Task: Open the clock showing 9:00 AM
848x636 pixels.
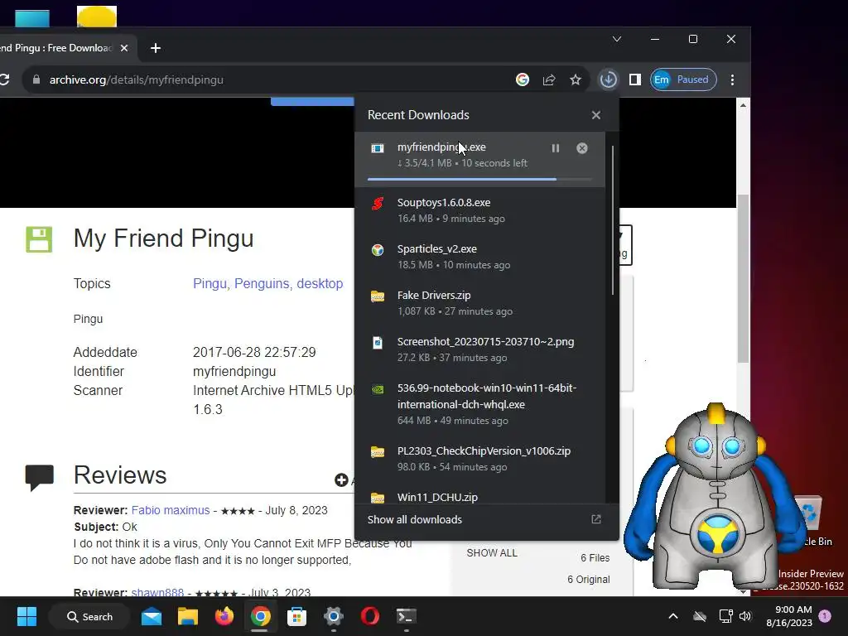Action: tap(789, 616)
